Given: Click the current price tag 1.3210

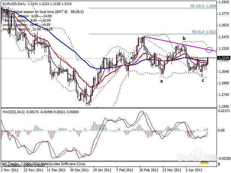Looking at the screenshot, I should pos(224,58).
